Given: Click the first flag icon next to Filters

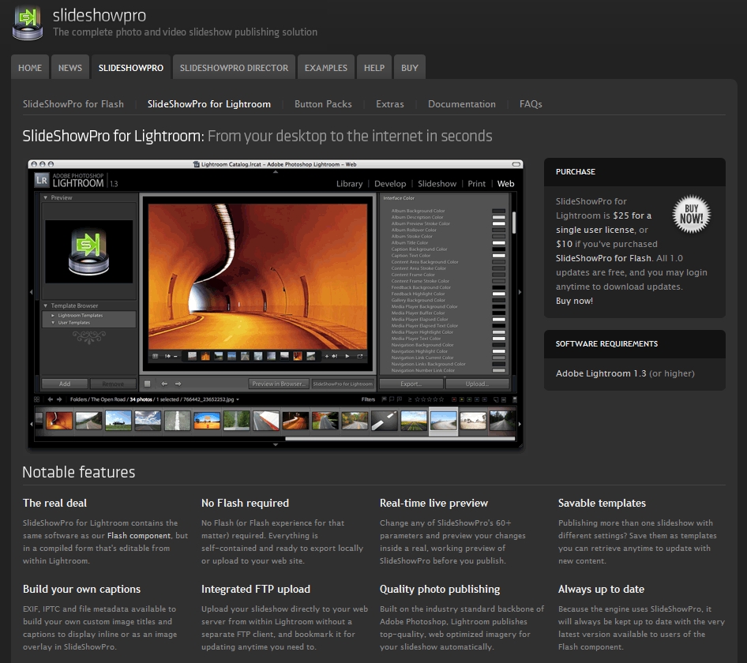Looking at the screenshot, I should (384, 399).
